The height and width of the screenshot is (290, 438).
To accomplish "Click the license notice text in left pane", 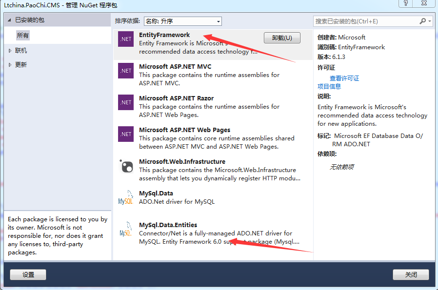I will [x=58, y=235].
